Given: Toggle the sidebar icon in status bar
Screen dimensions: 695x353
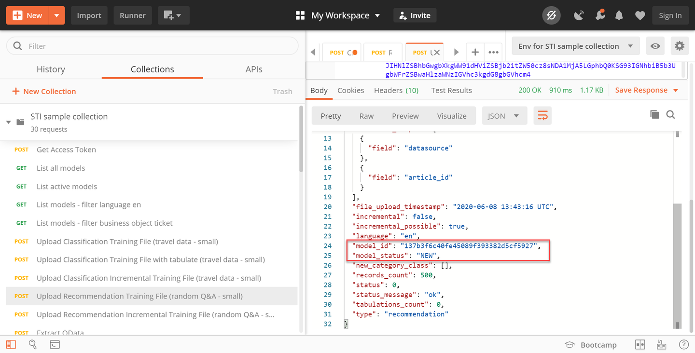Looking at the screenshot, I should [x=11, y=344].
